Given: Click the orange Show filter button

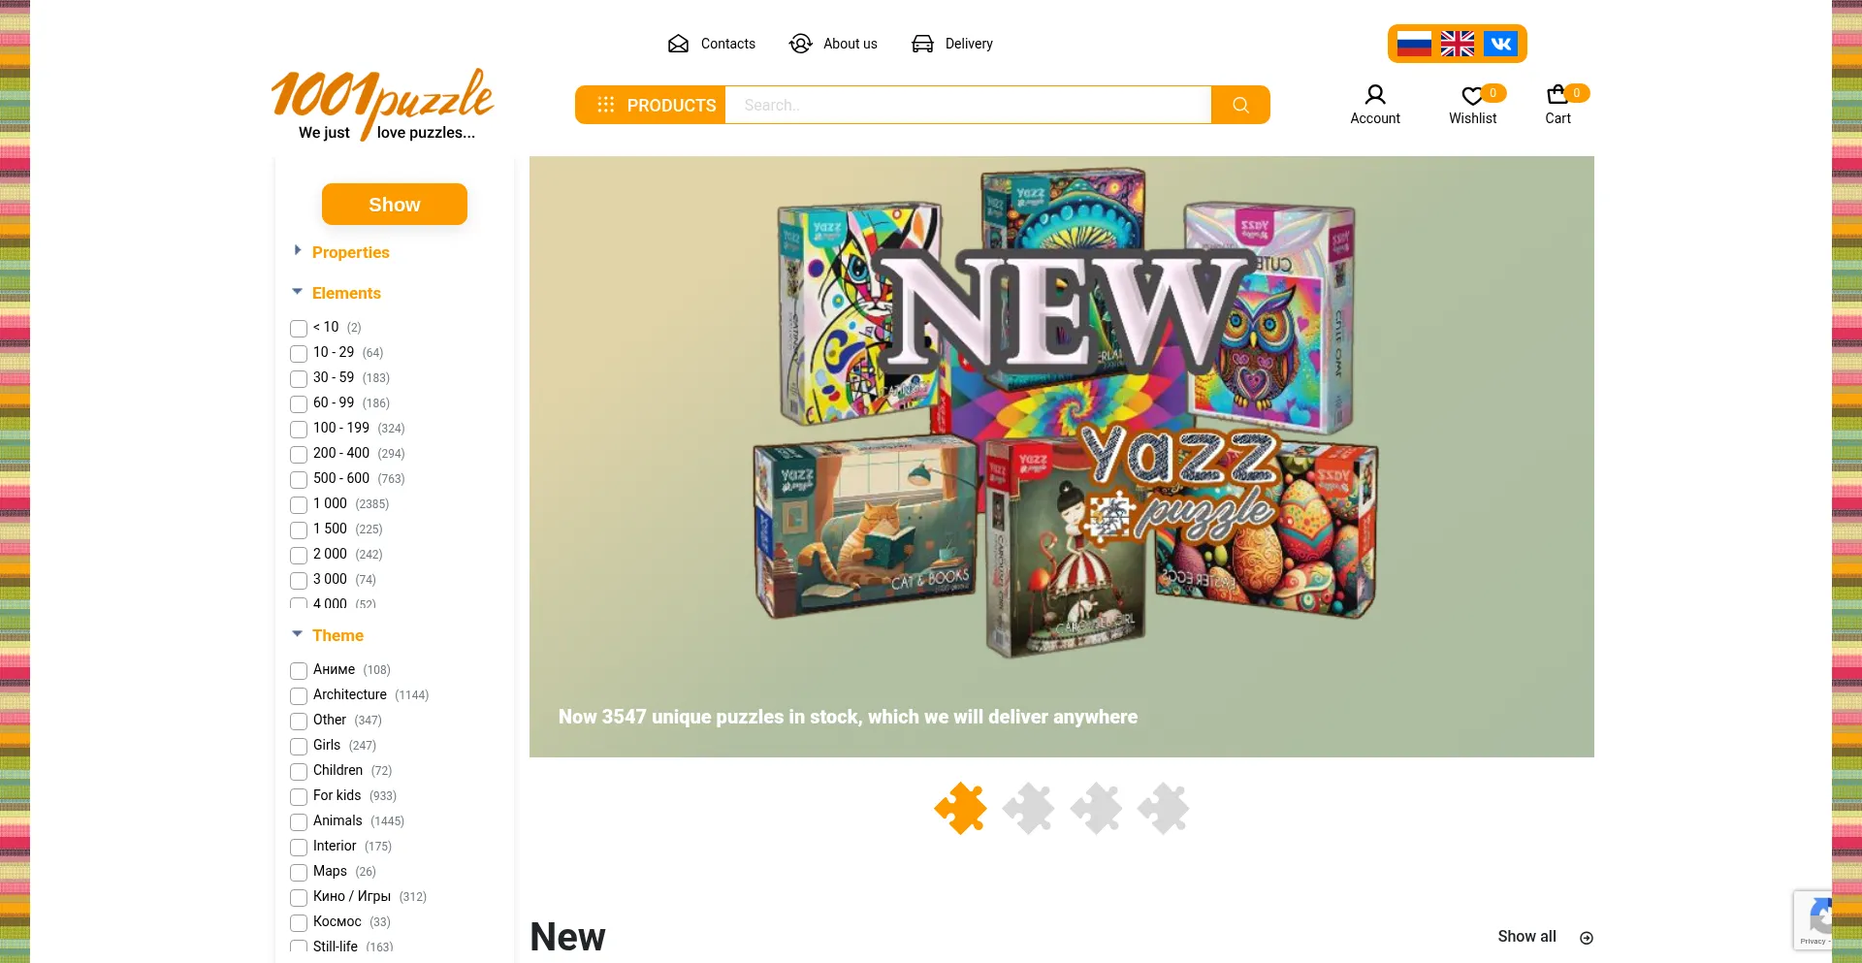Looking at the screenshot, I should [x=395, y=205].
